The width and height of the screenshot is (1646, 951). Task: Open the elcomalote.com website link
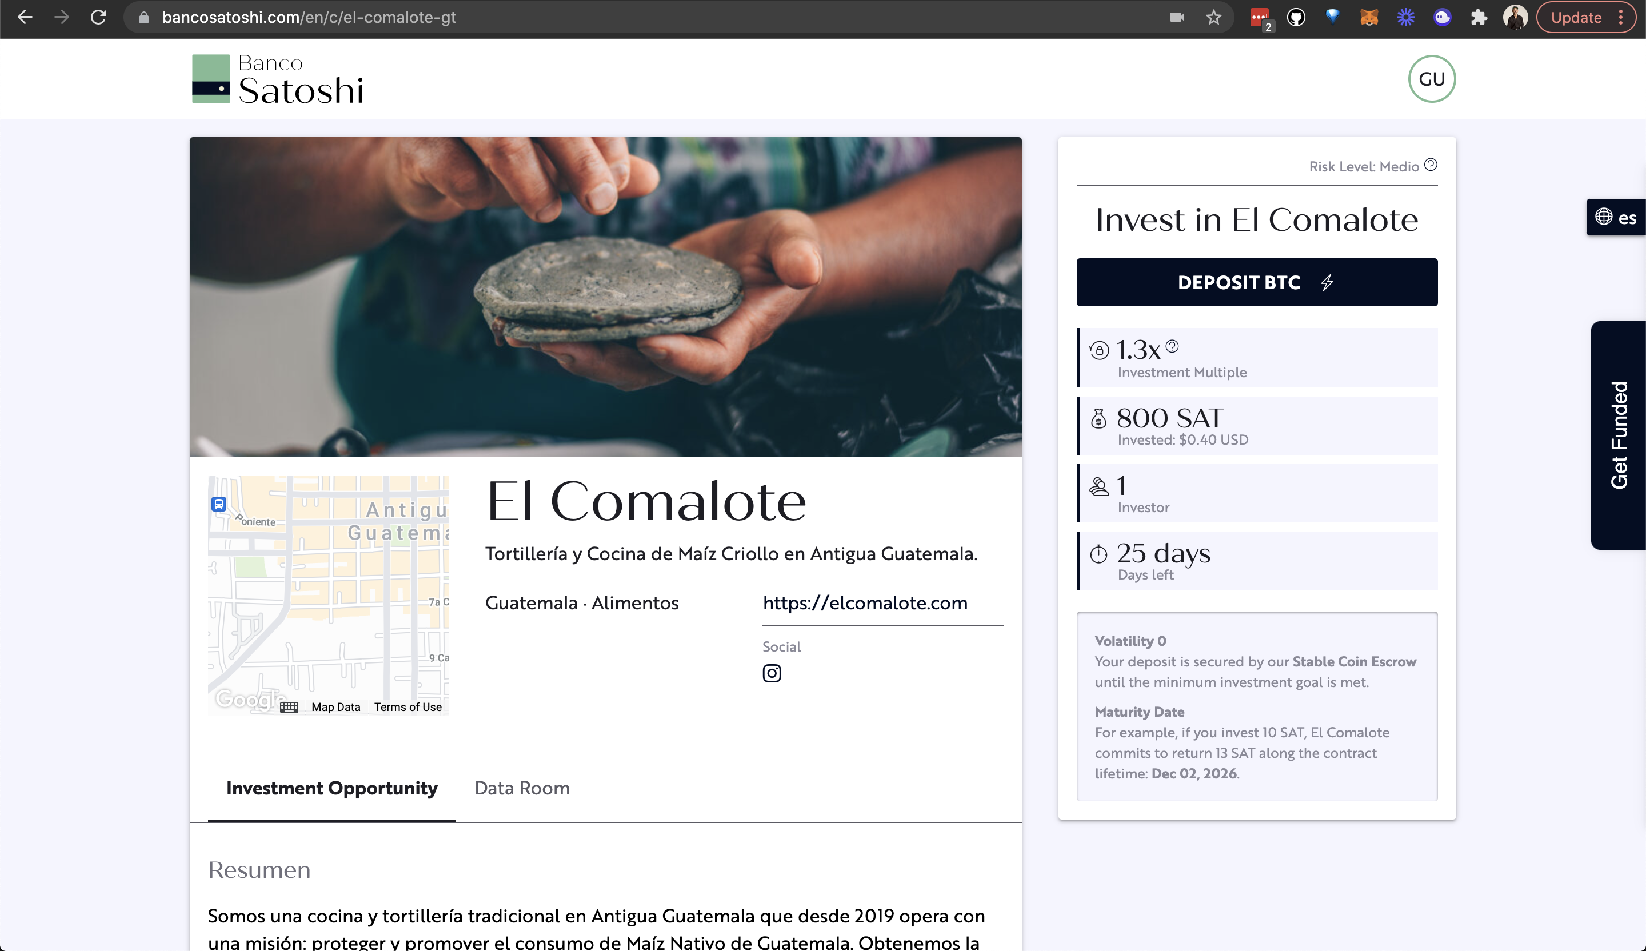865,602
